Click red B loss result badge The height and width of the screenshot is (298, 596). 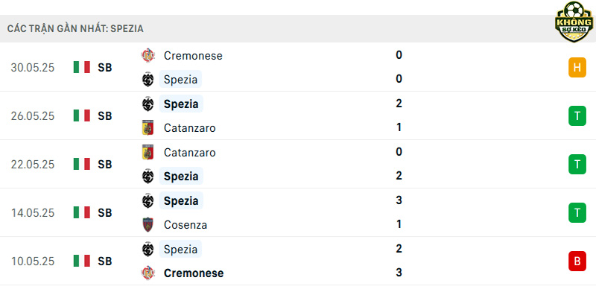tap(577, 261)
